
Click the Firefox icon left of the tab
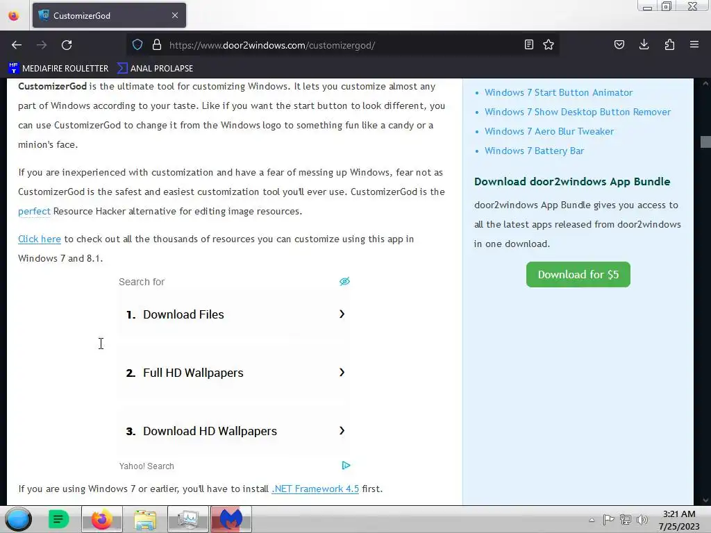[14, 16]
